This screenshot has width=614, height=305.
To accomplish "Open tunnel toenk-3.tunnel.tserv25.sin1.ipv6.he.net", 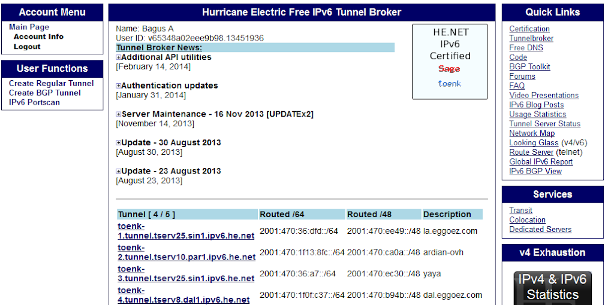I will [186, 274].
